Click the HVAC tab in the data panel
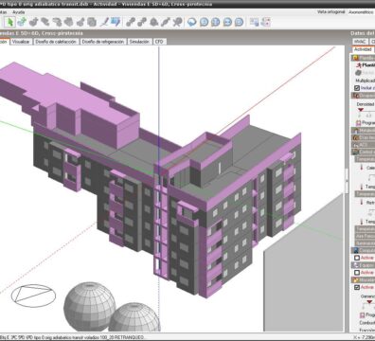Screen dimensions: 375x341 pos(360,42)
